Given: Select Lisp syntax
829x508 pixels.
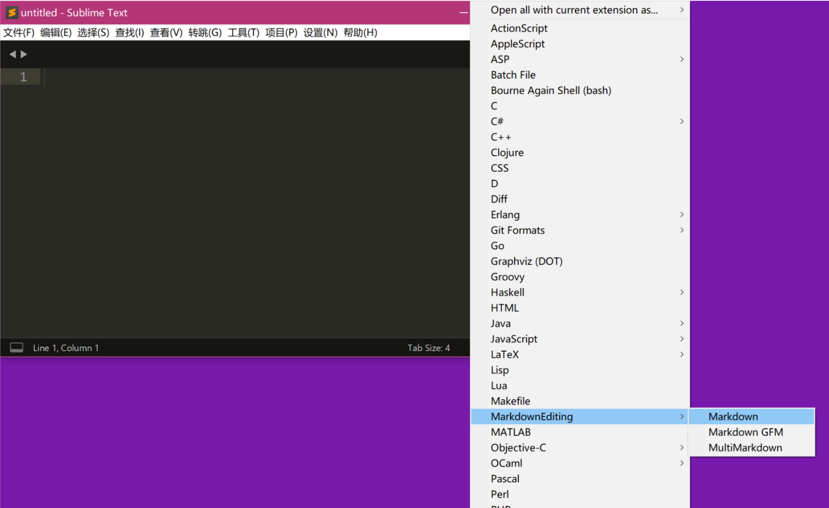Looking at the screenshot, I should point(580,370).
